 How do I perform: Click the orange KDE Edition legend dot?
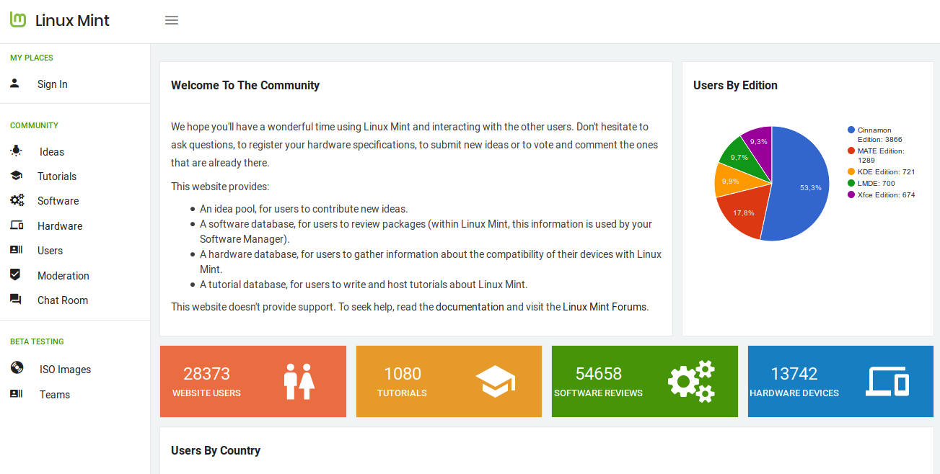point(851,171)
